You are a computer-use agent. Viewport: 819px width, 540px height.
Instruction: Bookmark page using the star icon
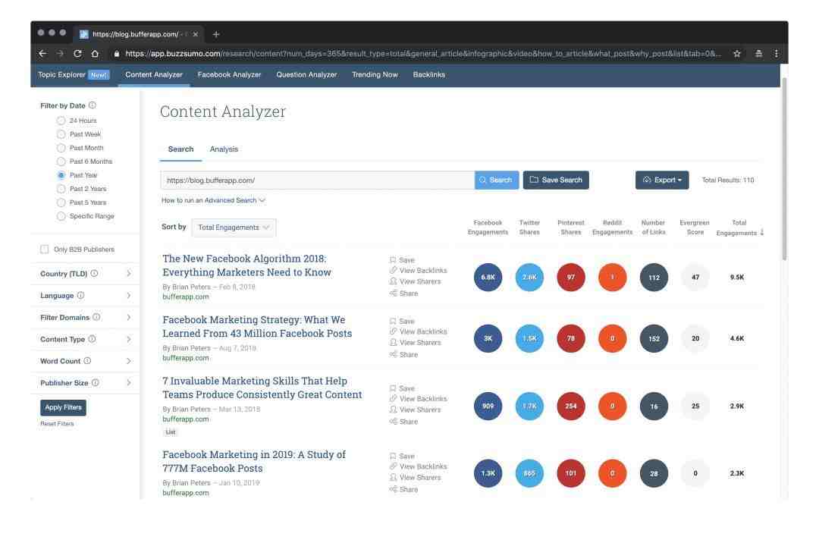coord(737,53)
